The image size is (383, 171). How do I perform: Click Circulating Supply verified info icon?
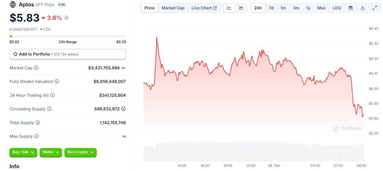click(124, 109)
